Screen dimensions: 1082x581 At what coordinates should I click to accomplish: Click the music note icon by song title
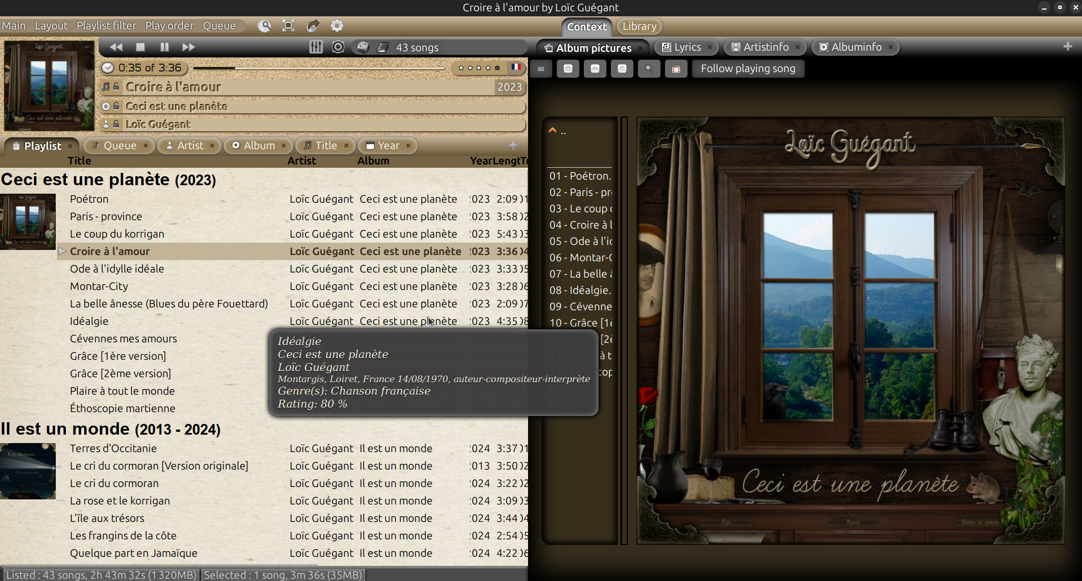pos(106,87)
